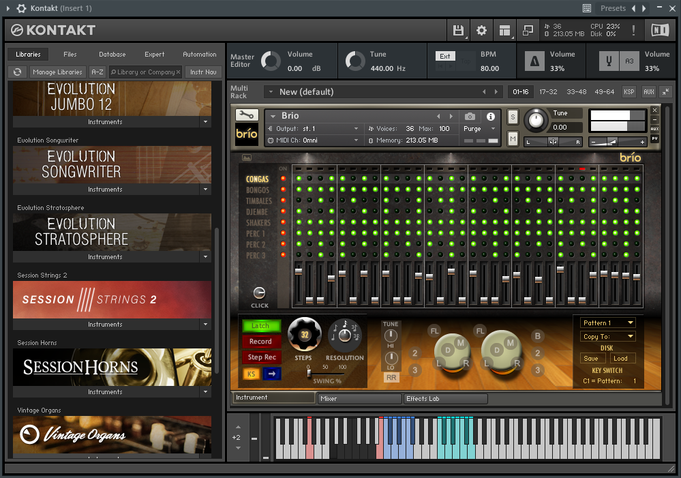Click the camera snapshot icon
Viewport: 681px width, 478px height.
pos(470,117)
